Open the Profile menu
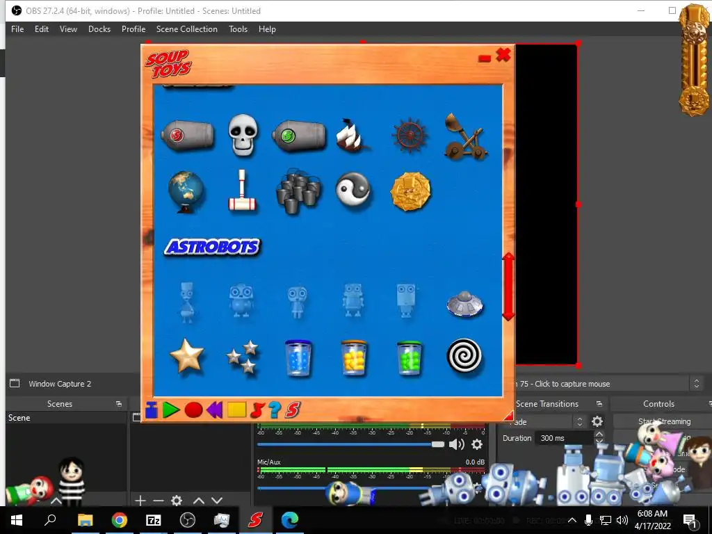This screenshot has width=712, height=534. click(x=133, y=29)
